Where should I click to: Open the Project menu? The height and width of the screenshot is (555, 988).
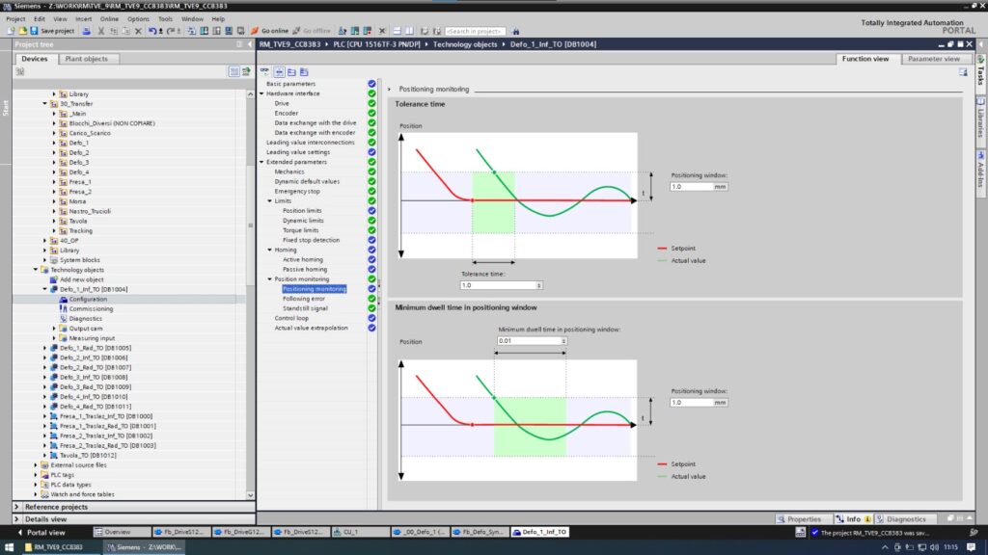point(15,19)
